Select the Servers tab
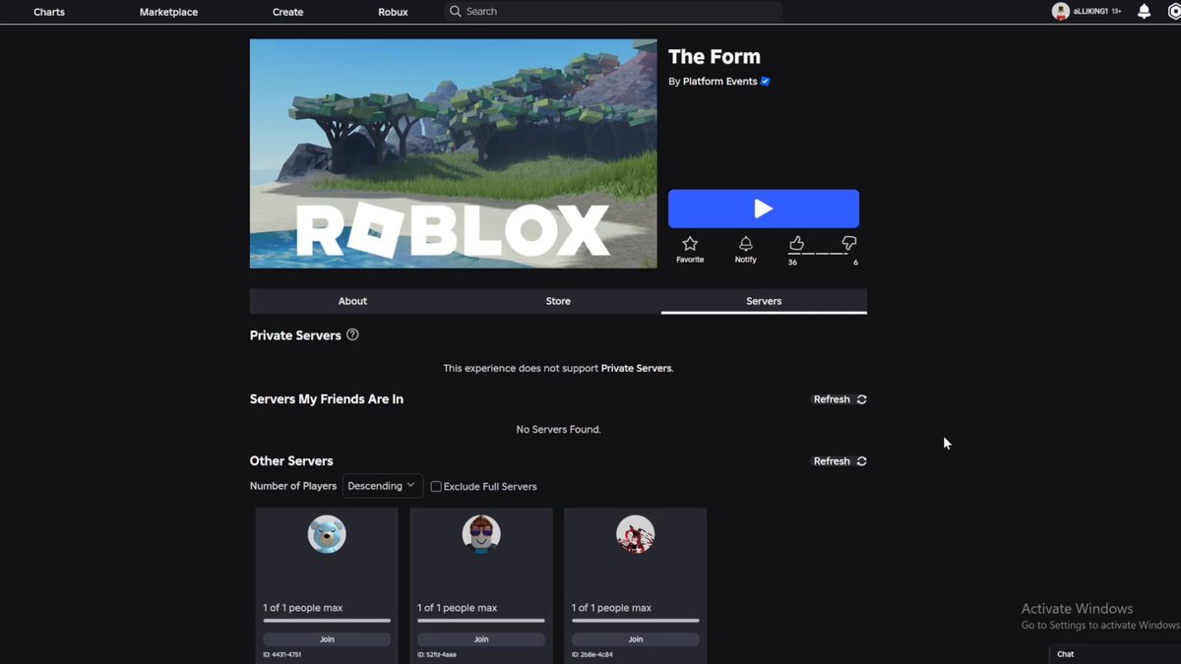 pos(764,301)
